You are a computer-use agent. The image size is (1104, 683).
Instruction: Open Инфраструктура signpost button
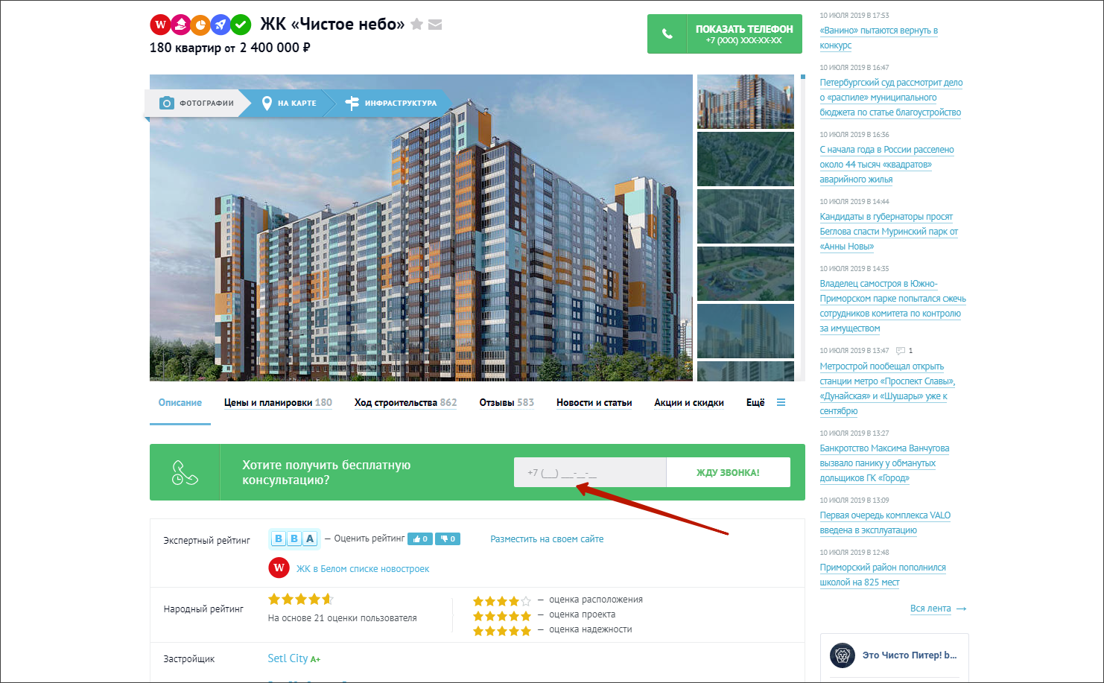point(392,103)
